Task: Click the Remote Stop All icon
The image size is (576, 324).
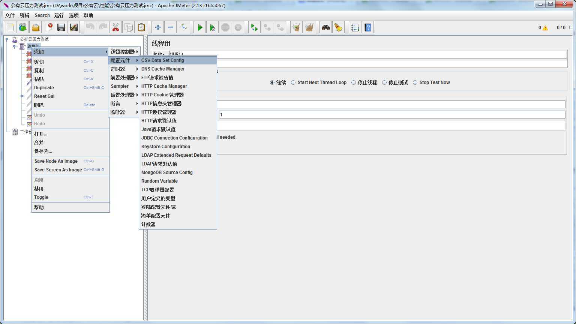Action: click(267, 27)
